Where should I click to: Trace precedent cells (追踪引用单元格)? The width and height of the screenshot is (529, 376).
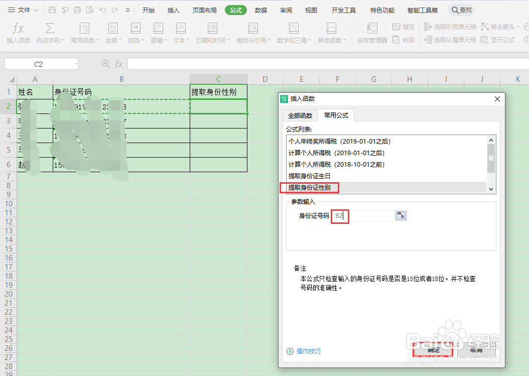click(x=450, y=27)
